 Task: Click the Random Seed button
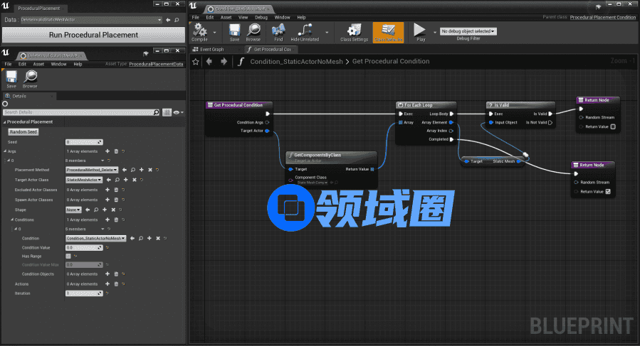coord(23,131)
